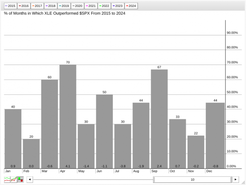Click the window resize grip in the corner
Screen dimensions: 247x185
243,182
